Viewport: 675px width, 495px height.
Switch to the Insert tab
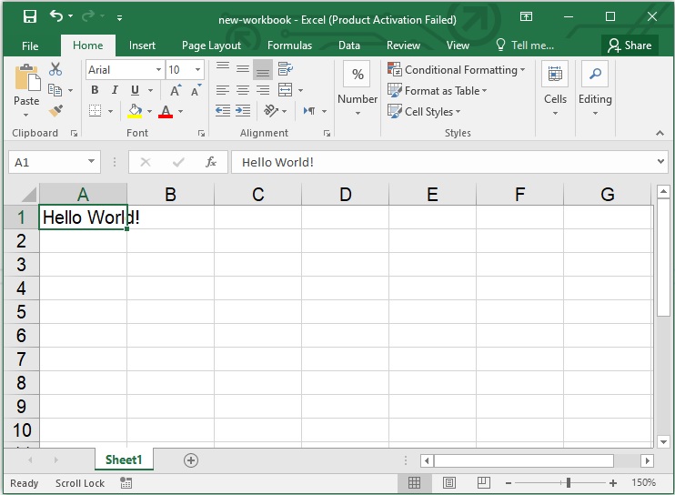(x=142, y=45)
